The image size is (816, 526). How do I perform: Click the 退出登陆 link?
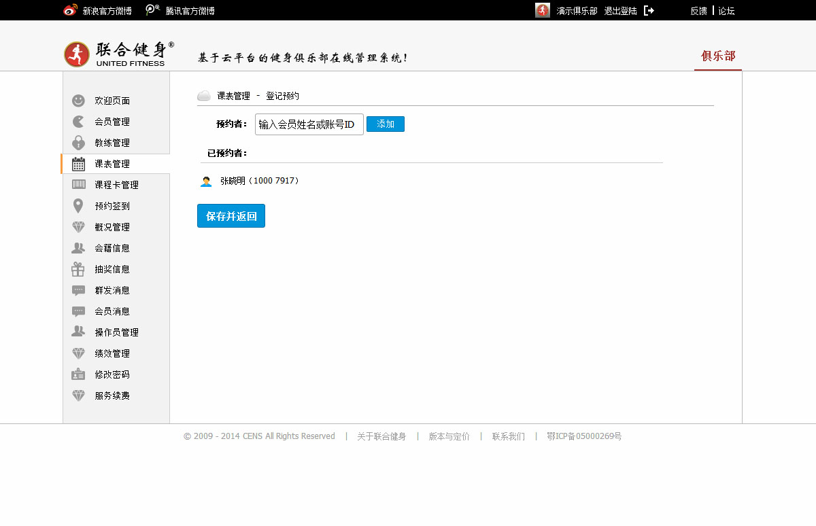(x=620, y=11)
